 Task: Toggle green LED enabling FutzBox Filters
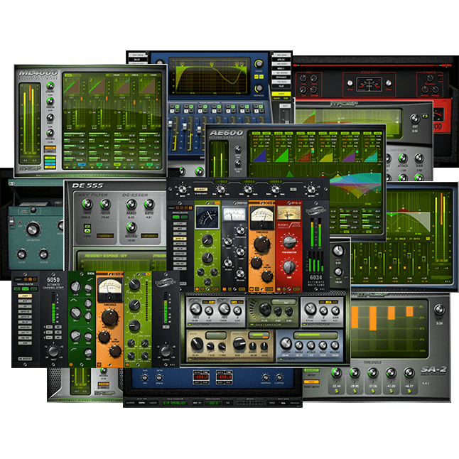[190, 325]
